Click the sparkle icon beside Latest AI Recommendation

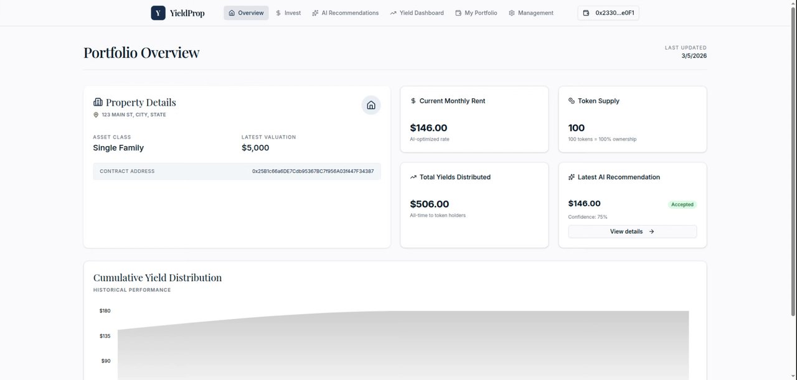pyautogui.click(x=572, y=177)
